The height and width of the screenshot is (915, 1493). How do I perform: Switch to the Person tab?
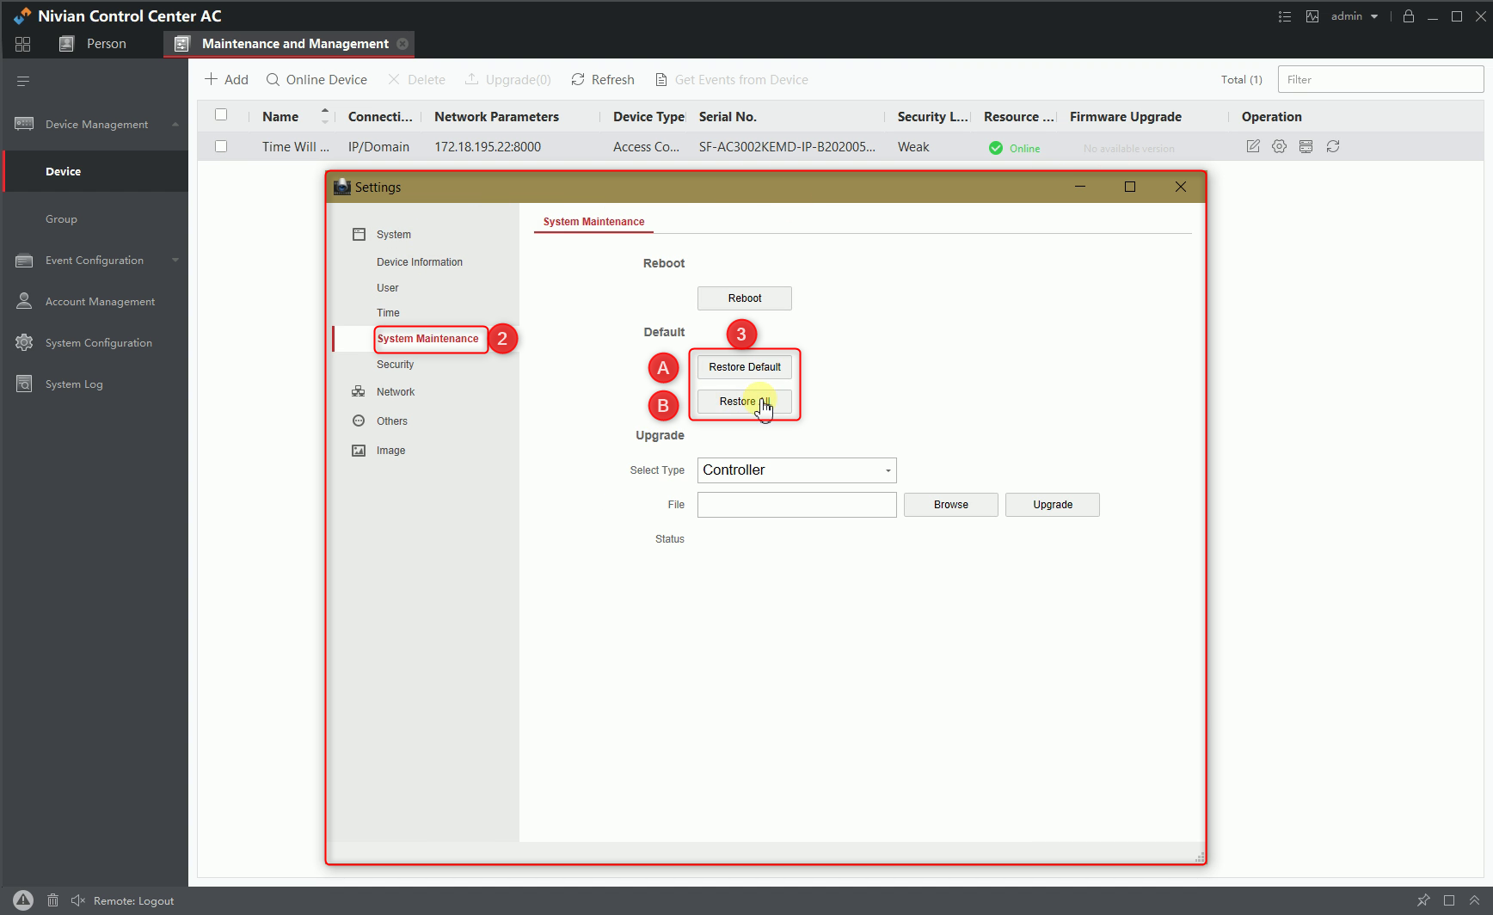(93, 44)
